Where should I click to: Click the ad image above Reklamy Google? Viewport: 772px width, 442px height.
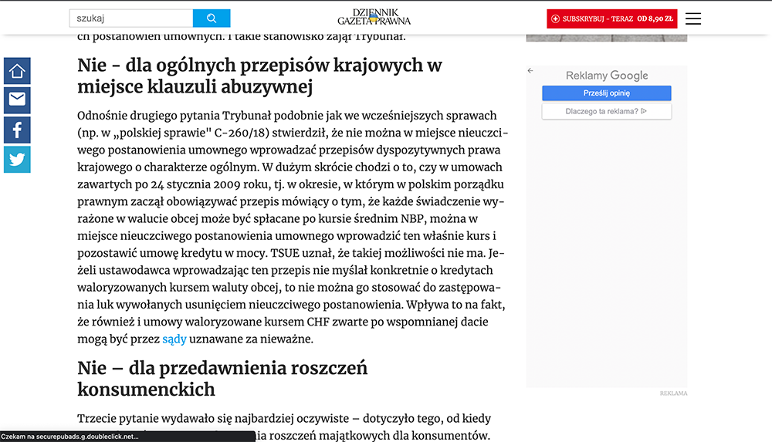606,38
